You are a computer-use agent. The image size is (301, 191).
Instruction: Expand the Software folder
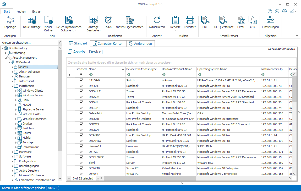click(x=13, y=156)
